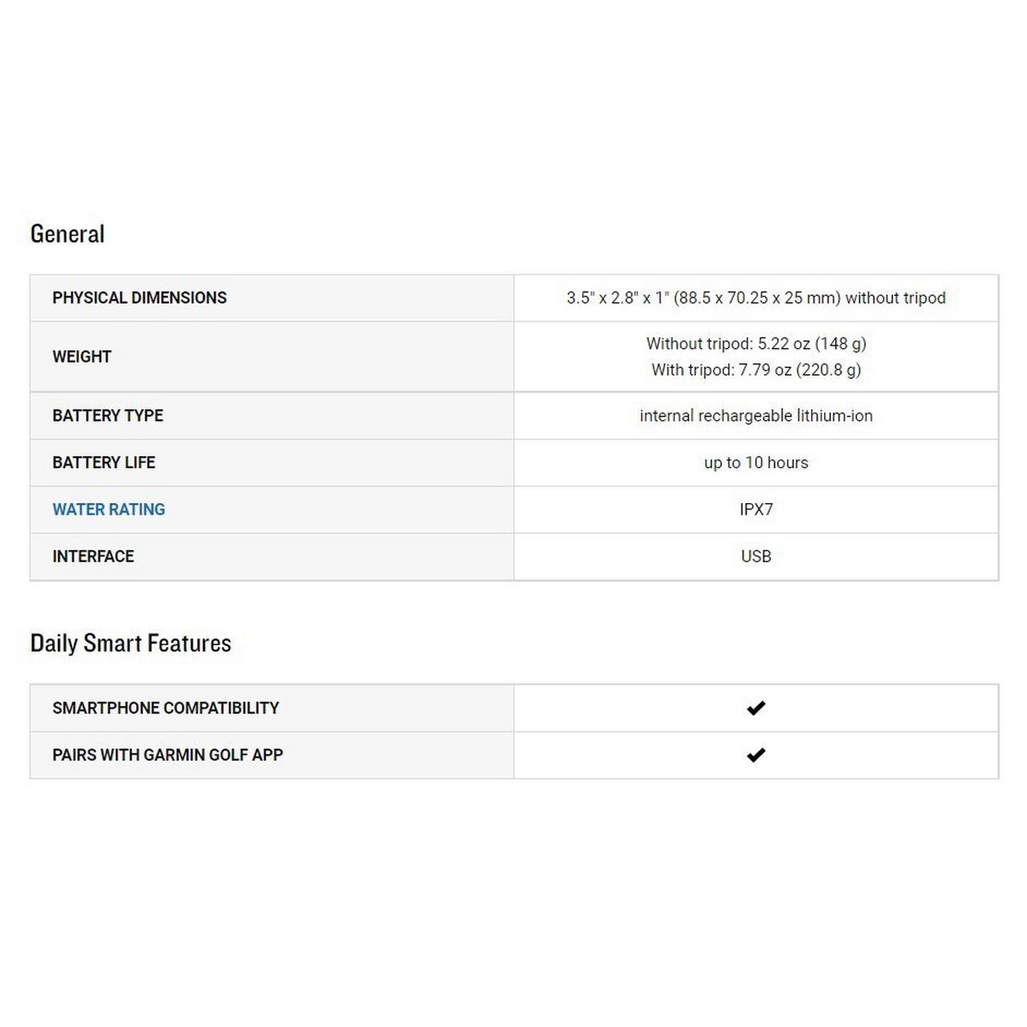Screen dimensions: 1027x1027
Task: Select the Battery Type label
Action: click(x=108, y=416)
